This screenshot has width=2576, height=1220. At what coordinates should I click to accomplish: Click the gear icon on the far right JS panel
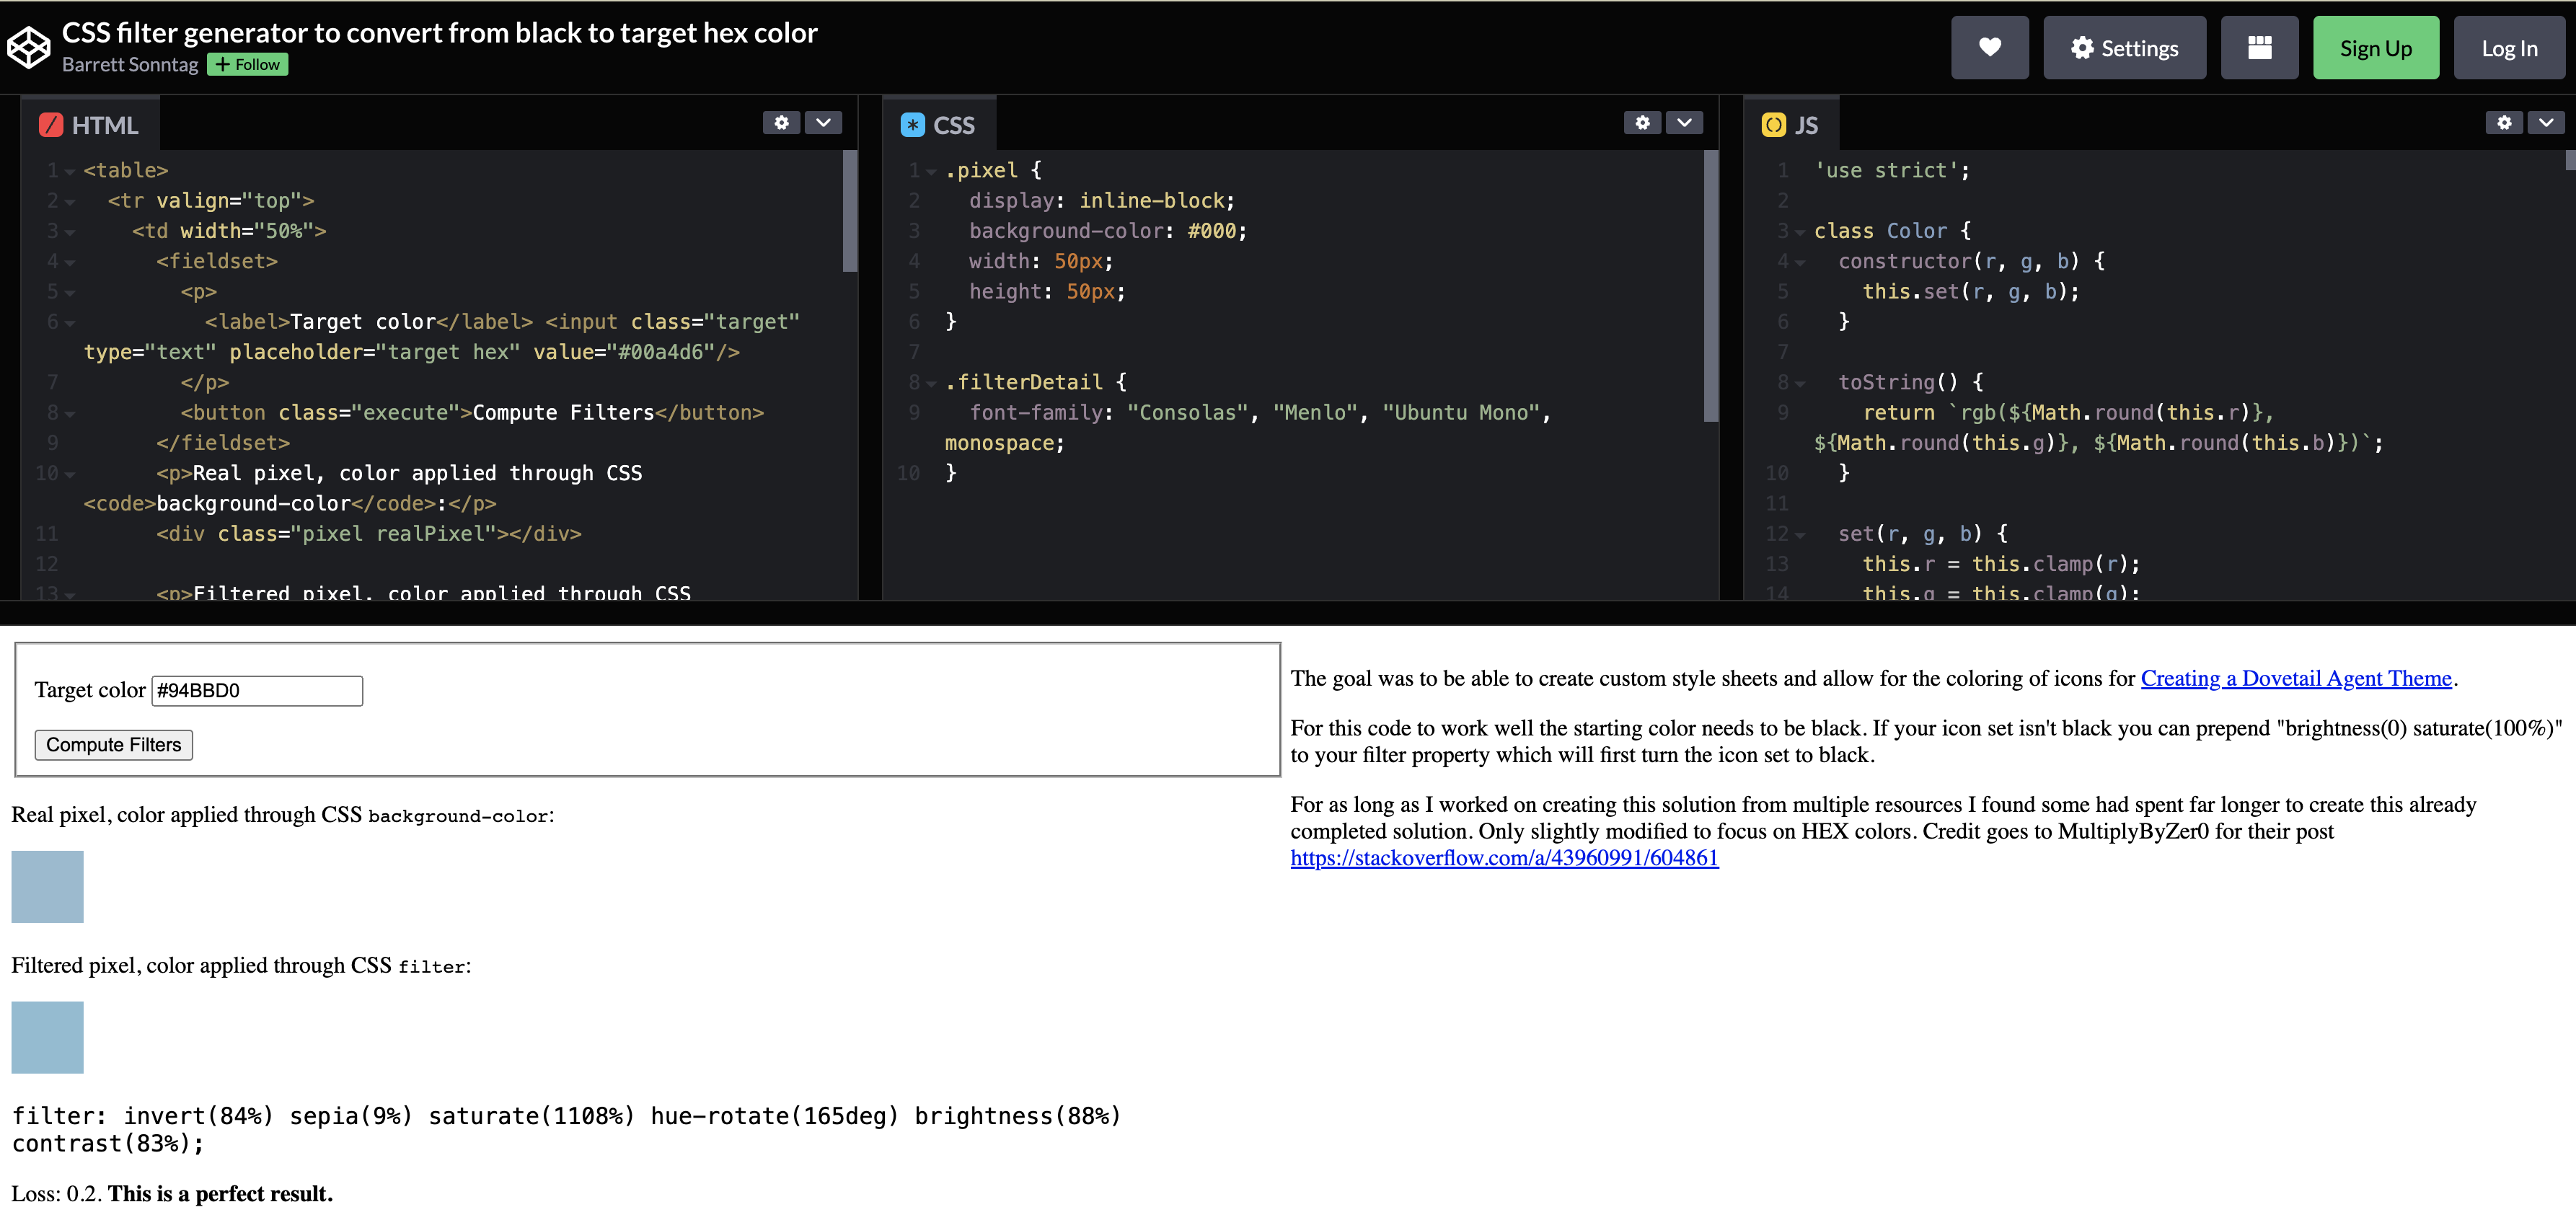[2505, 122]
